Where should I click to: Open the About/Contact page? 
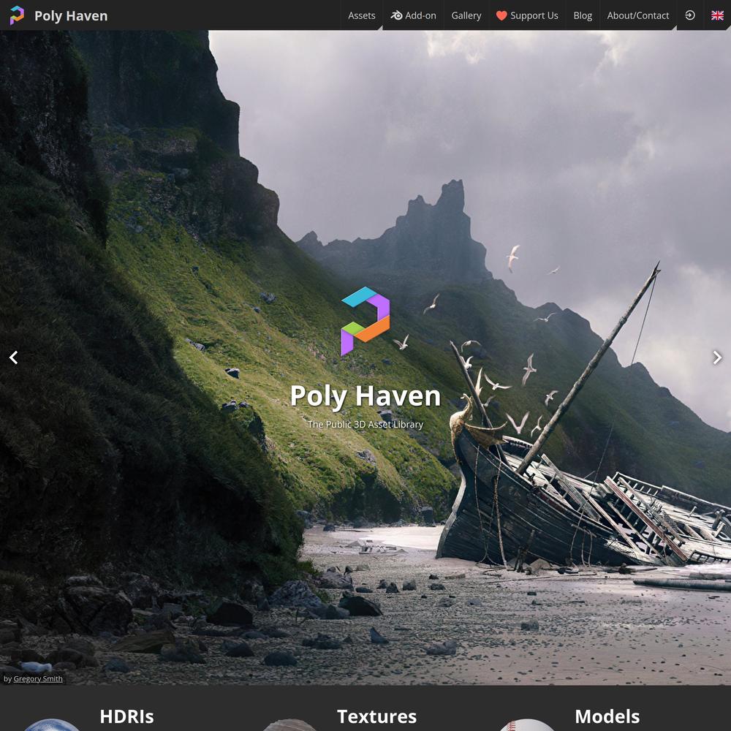(637, 15)
